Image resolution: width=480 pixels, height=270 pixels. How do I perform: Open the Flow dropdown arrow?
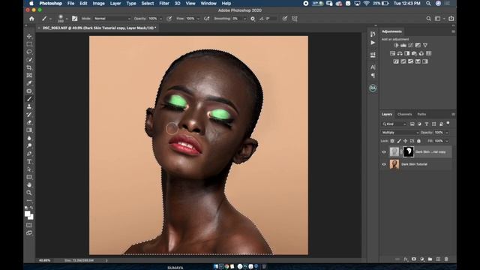pyautogui.click(x=198, y=19)
